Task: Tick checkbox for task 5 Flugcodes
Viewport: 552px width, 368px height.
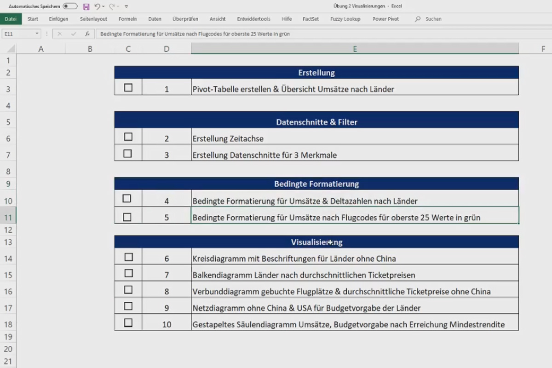Action: click(x=127, y=217)
